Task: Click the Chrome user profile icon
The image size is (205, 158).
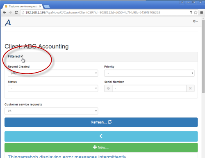Action: point(182,2)
